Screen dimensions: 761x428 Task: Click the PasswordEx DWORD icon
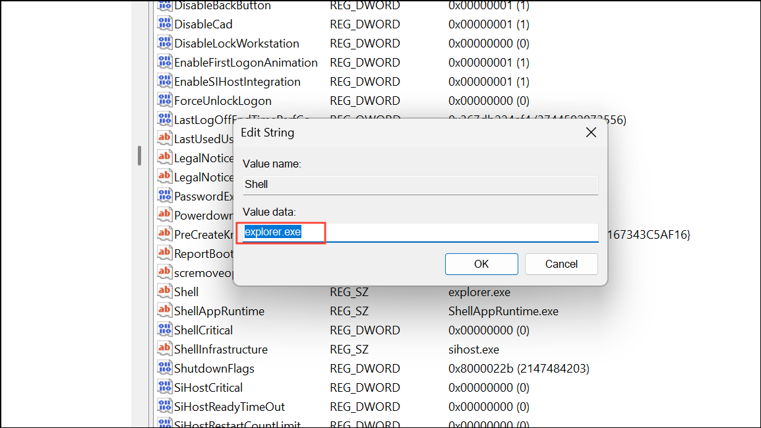point(164,196)
